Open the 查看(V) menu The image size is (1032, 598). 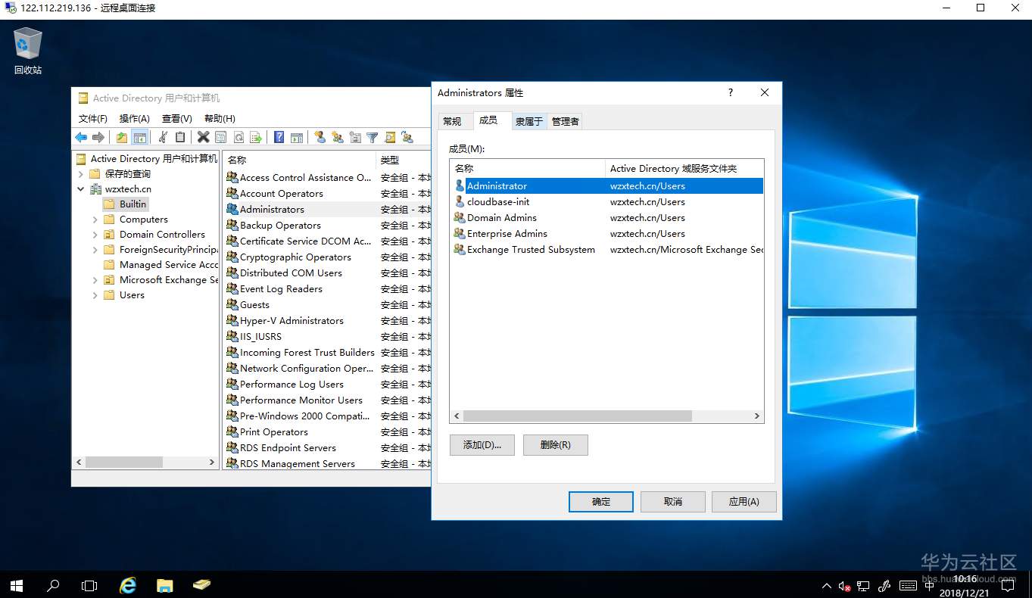[177, 118]
